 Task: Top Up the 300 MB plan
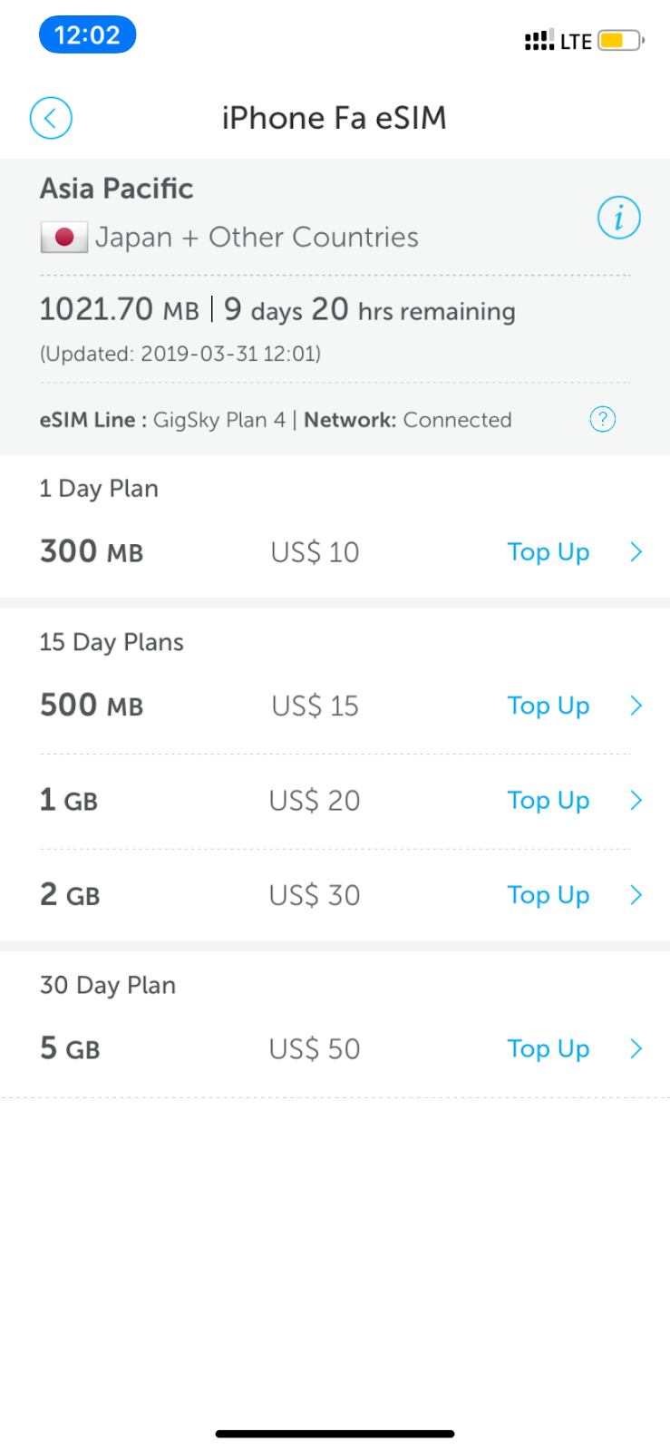tap(548, 552)
